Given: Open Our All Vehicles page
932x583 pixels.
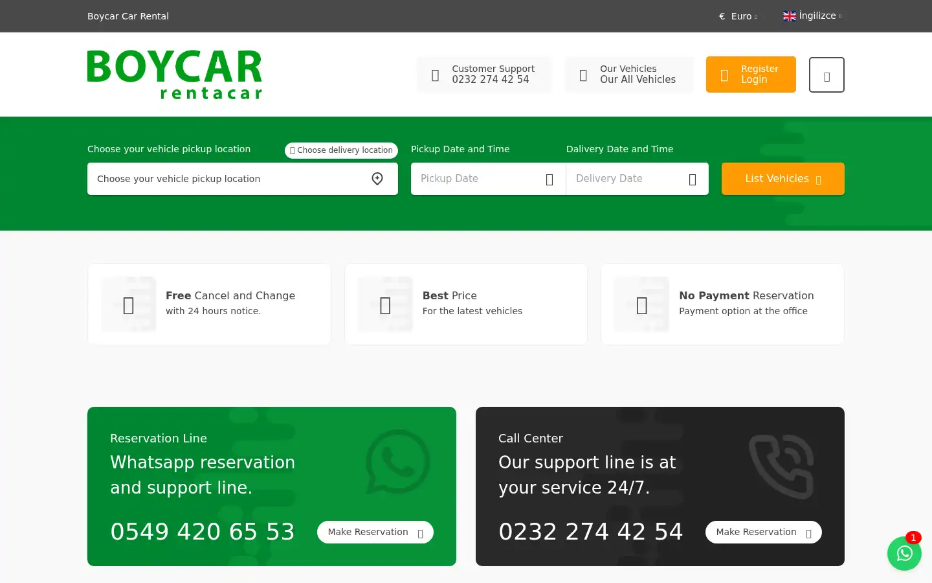Looking at the screenshot, I should [629, 74].
